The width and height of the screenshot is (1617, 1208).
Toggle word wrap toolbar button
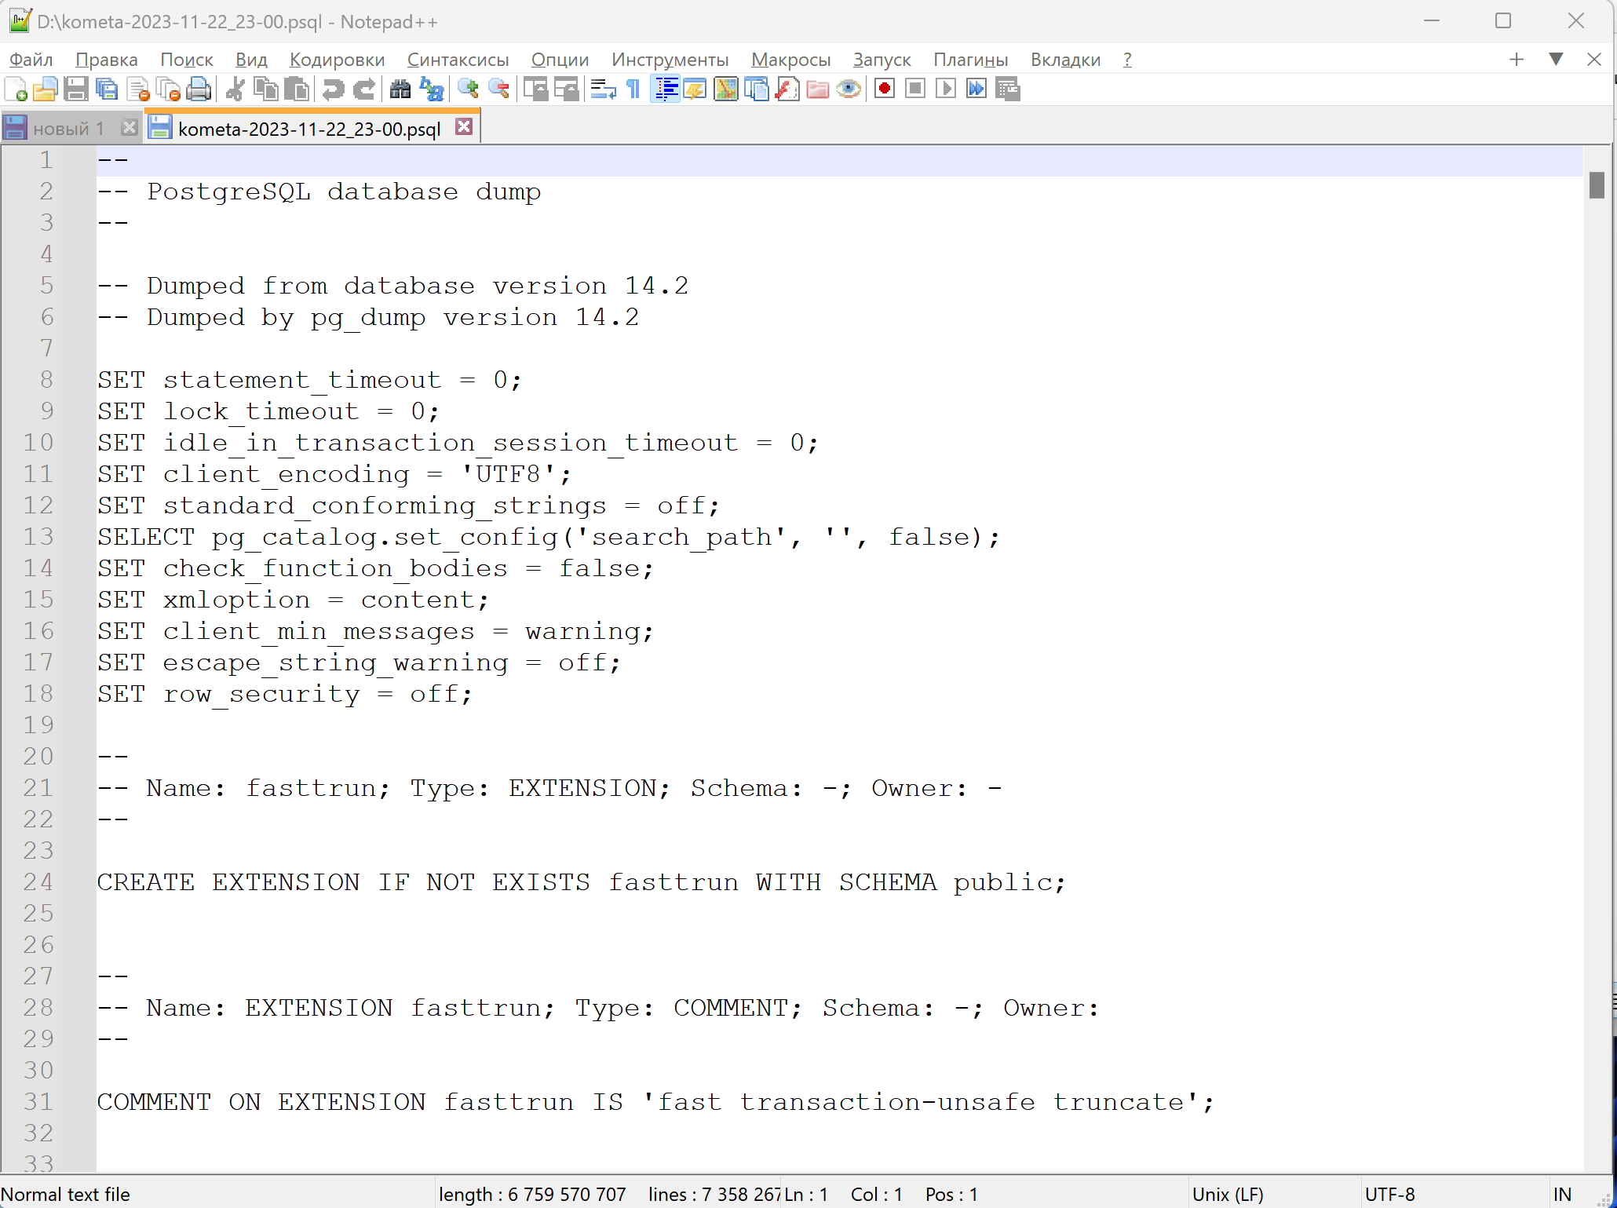pyautogui.click(x=603, y=89)
